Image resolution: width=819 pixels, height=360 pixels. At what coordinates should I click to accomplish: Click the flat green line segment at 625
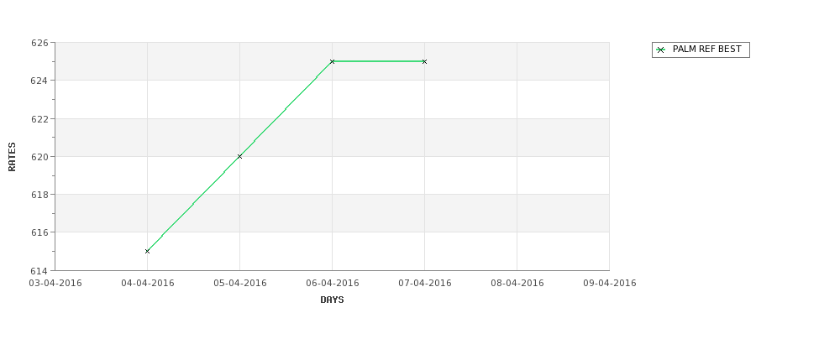coord(378,61)
